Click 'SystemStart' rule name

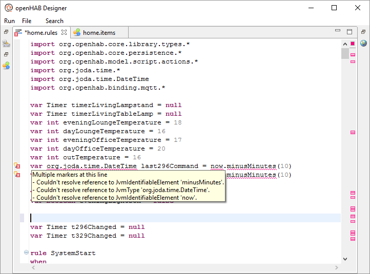point(73,253)
